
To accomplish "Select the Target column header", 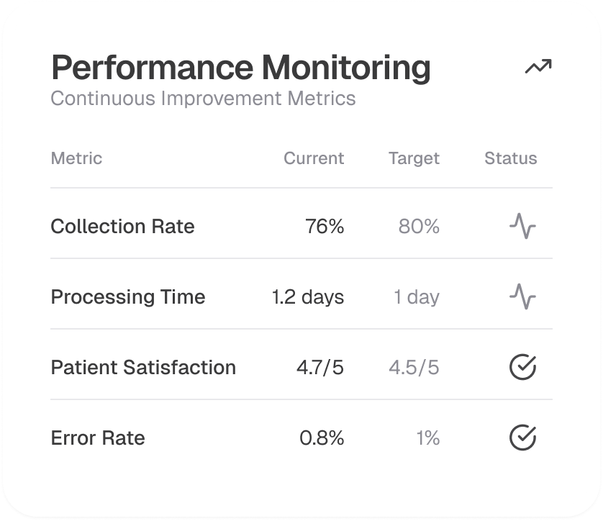I will [x=414, y=158].
